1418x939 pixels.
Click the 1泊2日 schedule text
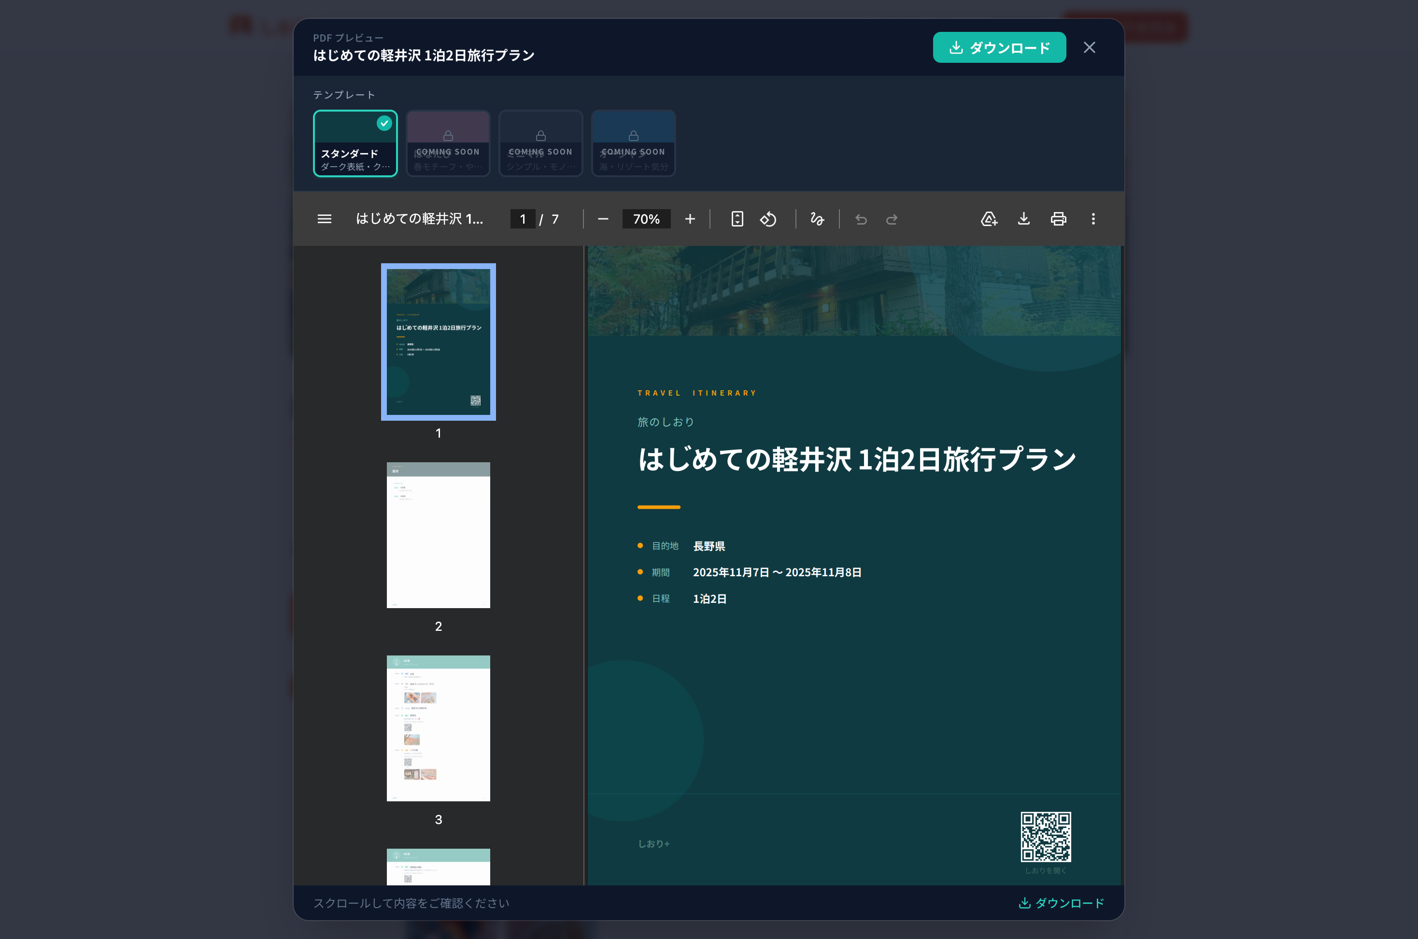click(709, 599)
